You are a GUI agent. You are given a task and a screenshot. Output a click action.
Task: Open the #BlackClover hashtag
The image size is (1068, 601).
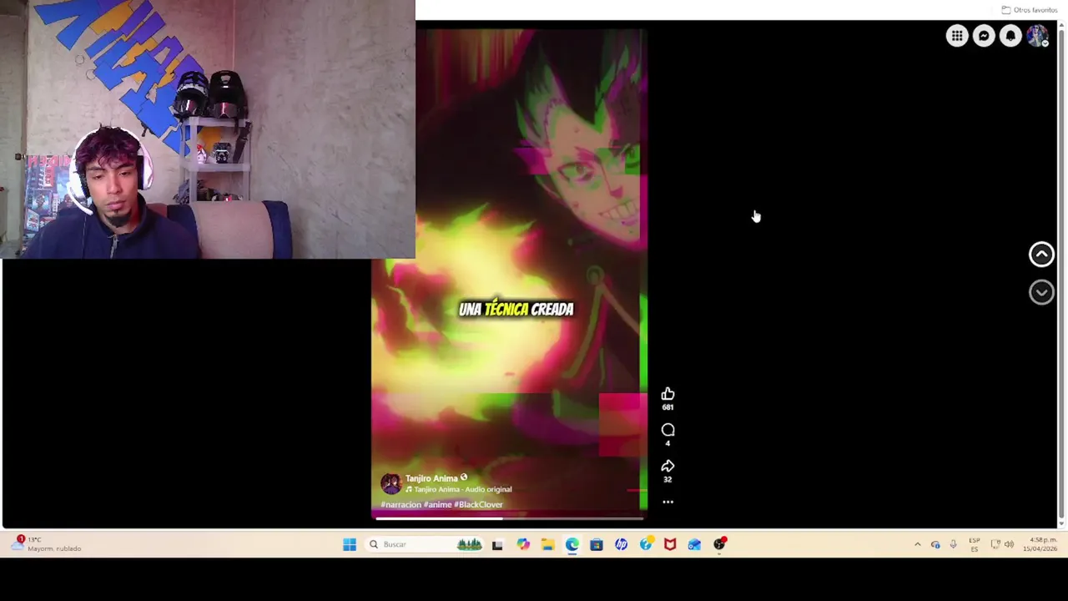coord(478,504)
